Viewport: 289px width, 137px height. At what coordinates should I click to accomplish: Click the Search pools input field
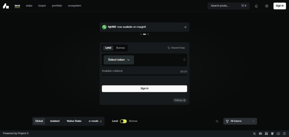(225, 6)
